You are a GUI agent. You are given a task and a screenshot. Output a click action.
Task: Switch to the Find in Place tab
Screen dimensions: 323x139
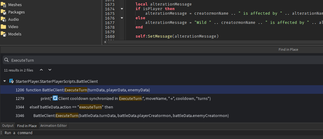(27, 126)
